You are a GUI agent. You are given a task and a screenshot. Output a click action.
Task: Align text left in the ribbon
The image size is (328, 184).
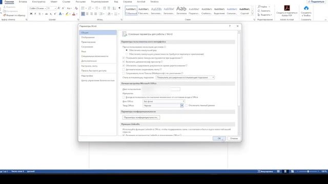tap(83, 14)
